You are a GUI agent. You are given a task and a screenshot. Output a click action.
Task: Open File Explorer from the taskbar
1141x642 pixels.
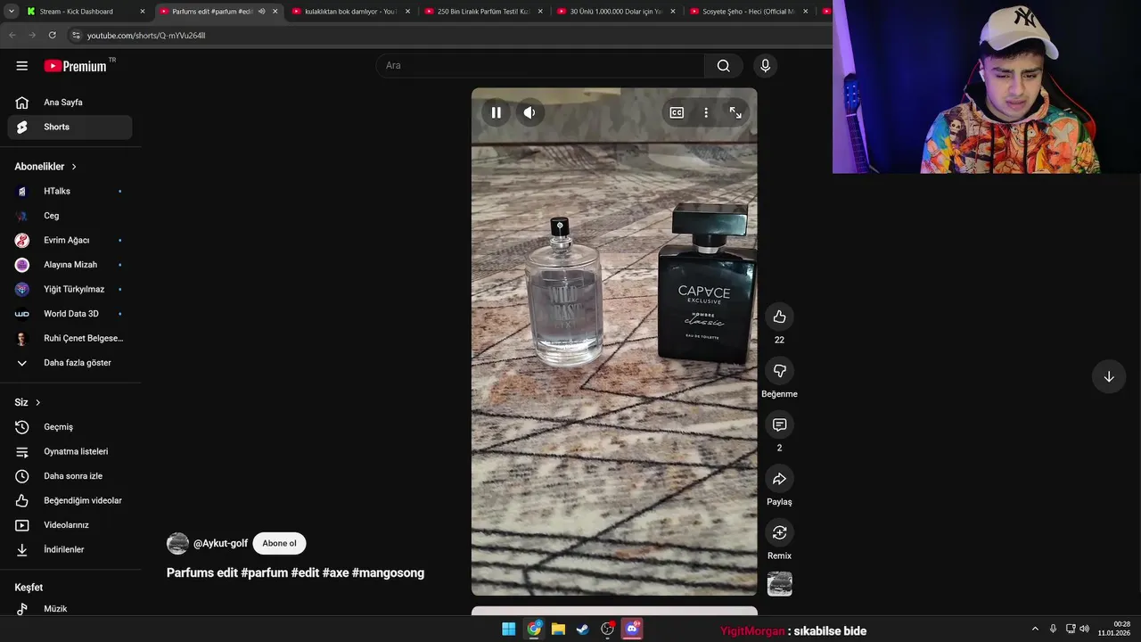(558, 630)
